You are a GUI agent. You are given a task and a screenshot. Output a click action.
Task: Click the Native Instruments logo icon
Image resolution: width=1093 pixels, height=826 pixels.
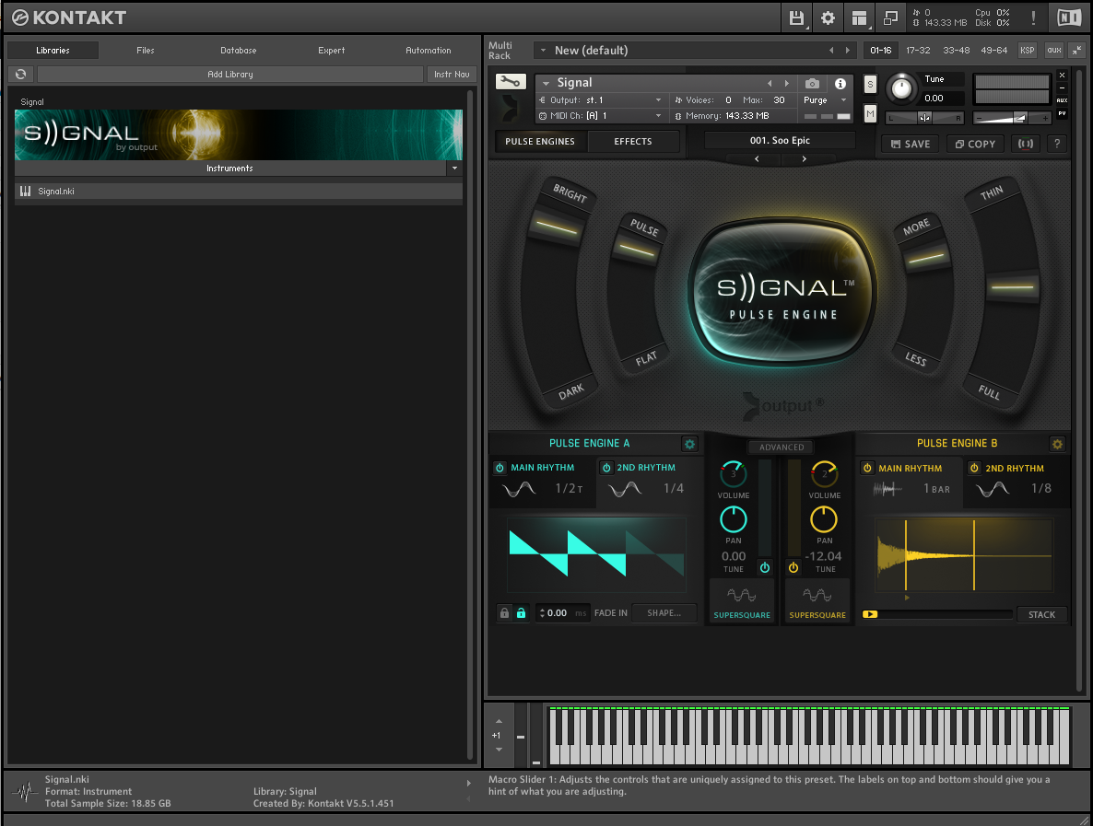[x=1069, y=18]
